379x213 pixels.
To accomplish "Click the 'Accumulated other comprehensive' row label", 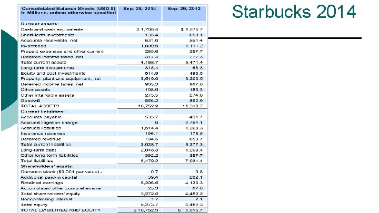I will point(61,188).
